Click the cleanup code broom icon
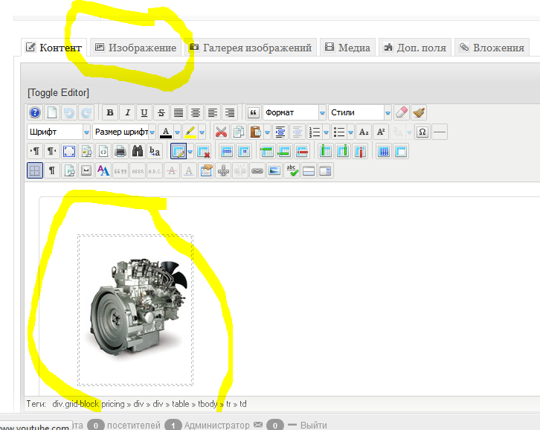This screenshot has height=430, width=540. pos(419,112)
